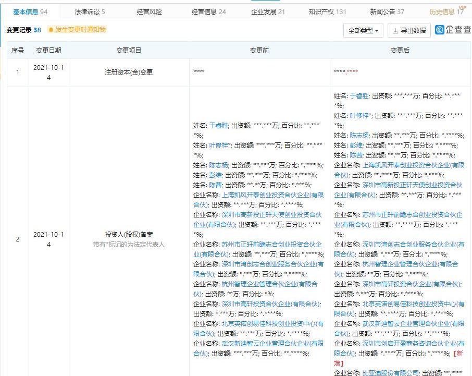The image size is (472, 376).
Task: Click the 变更项目 column header
Action: 129,50
